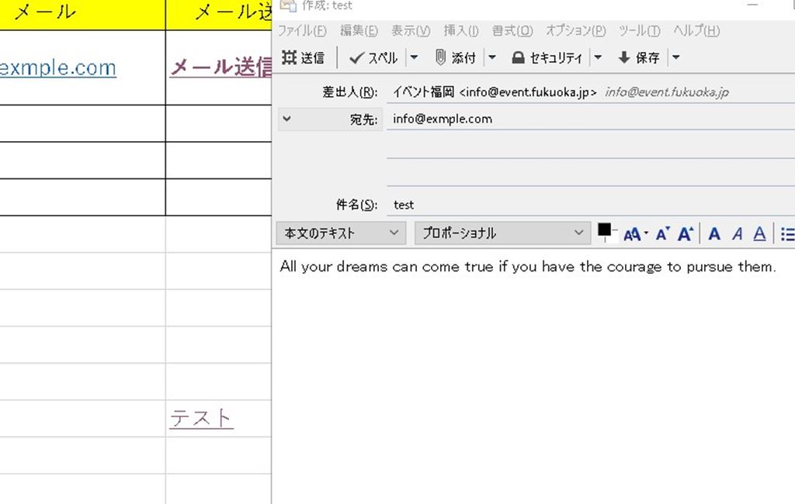Open the オプション(P) menu
This screenshot has width=795, height=504.
(x=575, y=31)
